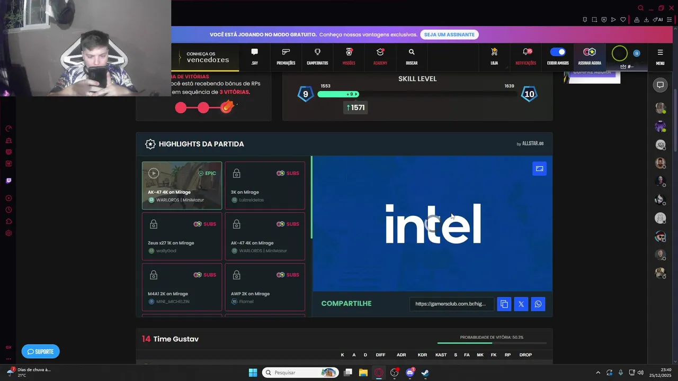
Task: Open the volume speaker tray icon
Action: [x=640, y=373]
